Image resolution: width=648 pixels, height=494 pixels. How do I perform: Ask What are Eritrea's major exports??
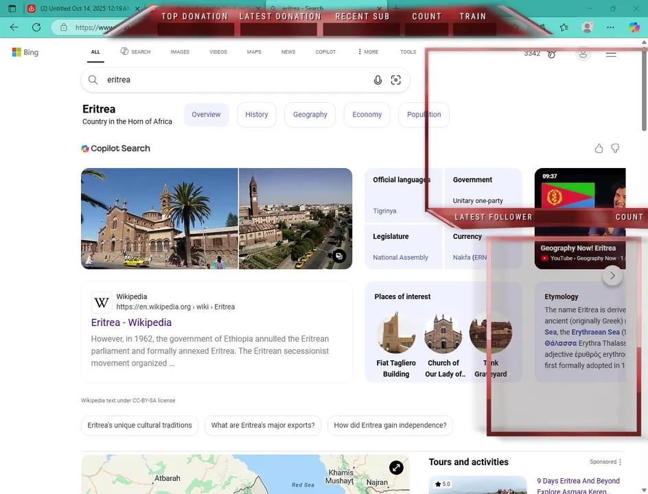263,425
